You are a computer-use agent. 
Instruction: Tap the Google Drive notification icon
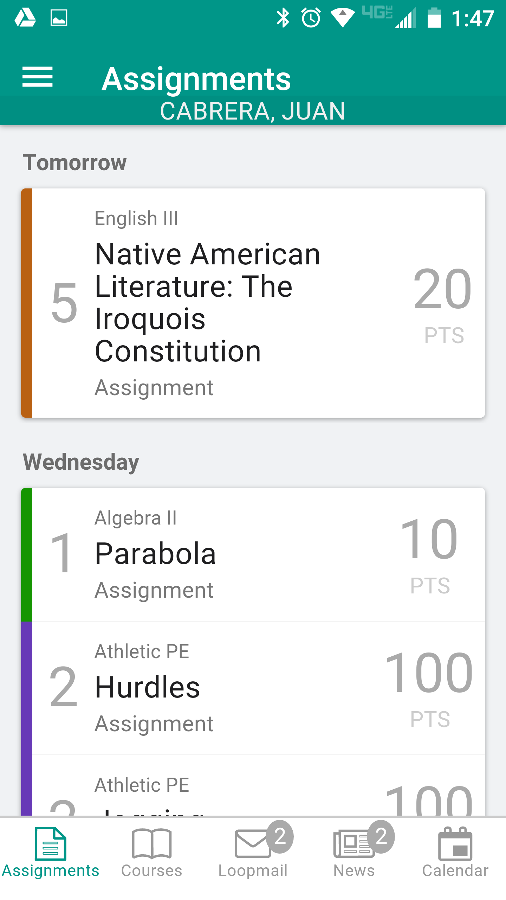pos(25,18)
